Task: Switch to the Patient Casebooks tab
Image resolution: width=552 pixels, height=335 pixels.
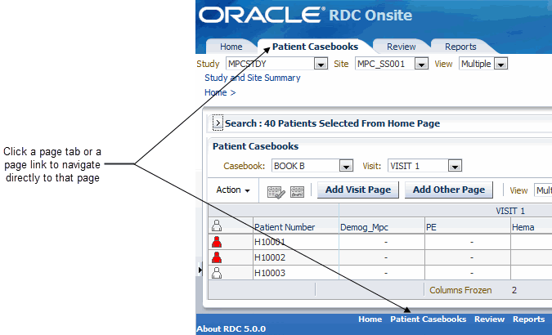Action: point(315,47)
